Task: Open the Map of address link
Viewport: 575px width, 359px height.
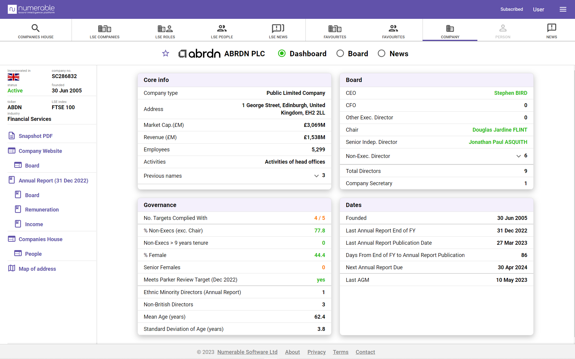Action: [37, 269]
